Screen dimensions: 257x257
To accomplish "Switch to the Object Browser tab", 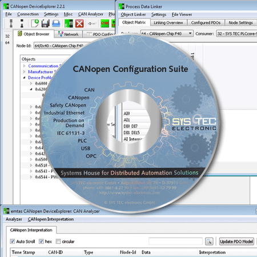I will (34, 34).
